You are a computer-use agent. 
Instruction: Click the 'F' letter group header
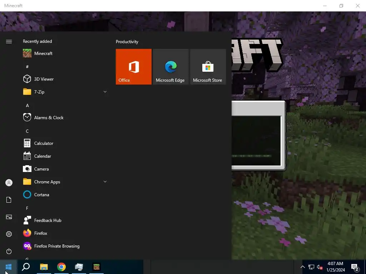coord(27,208)
